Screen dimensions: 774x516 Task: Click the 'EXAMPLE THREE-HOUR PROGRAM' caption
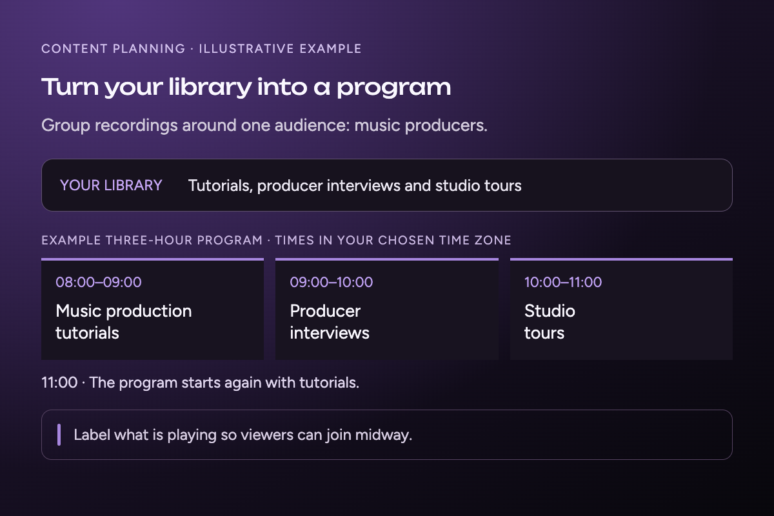(276, 240)
